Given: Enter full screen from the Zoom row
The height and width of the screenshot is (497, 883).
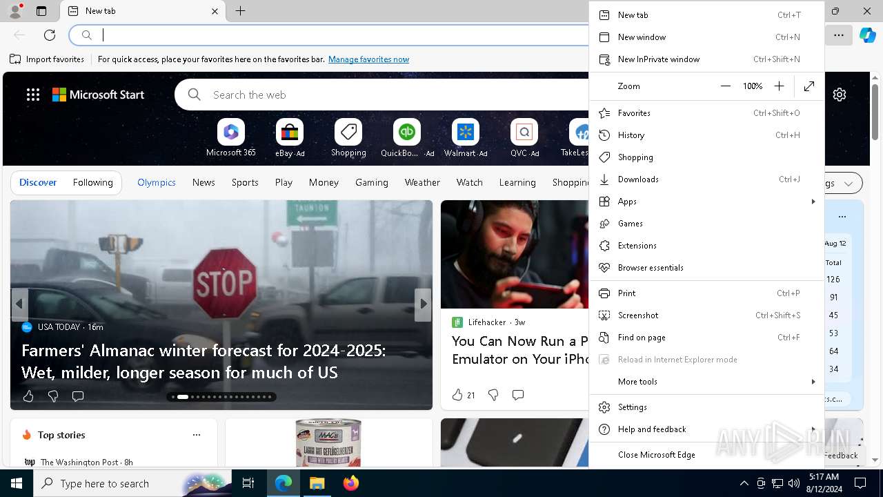Looking at the screenshot, I should (809, 86).
